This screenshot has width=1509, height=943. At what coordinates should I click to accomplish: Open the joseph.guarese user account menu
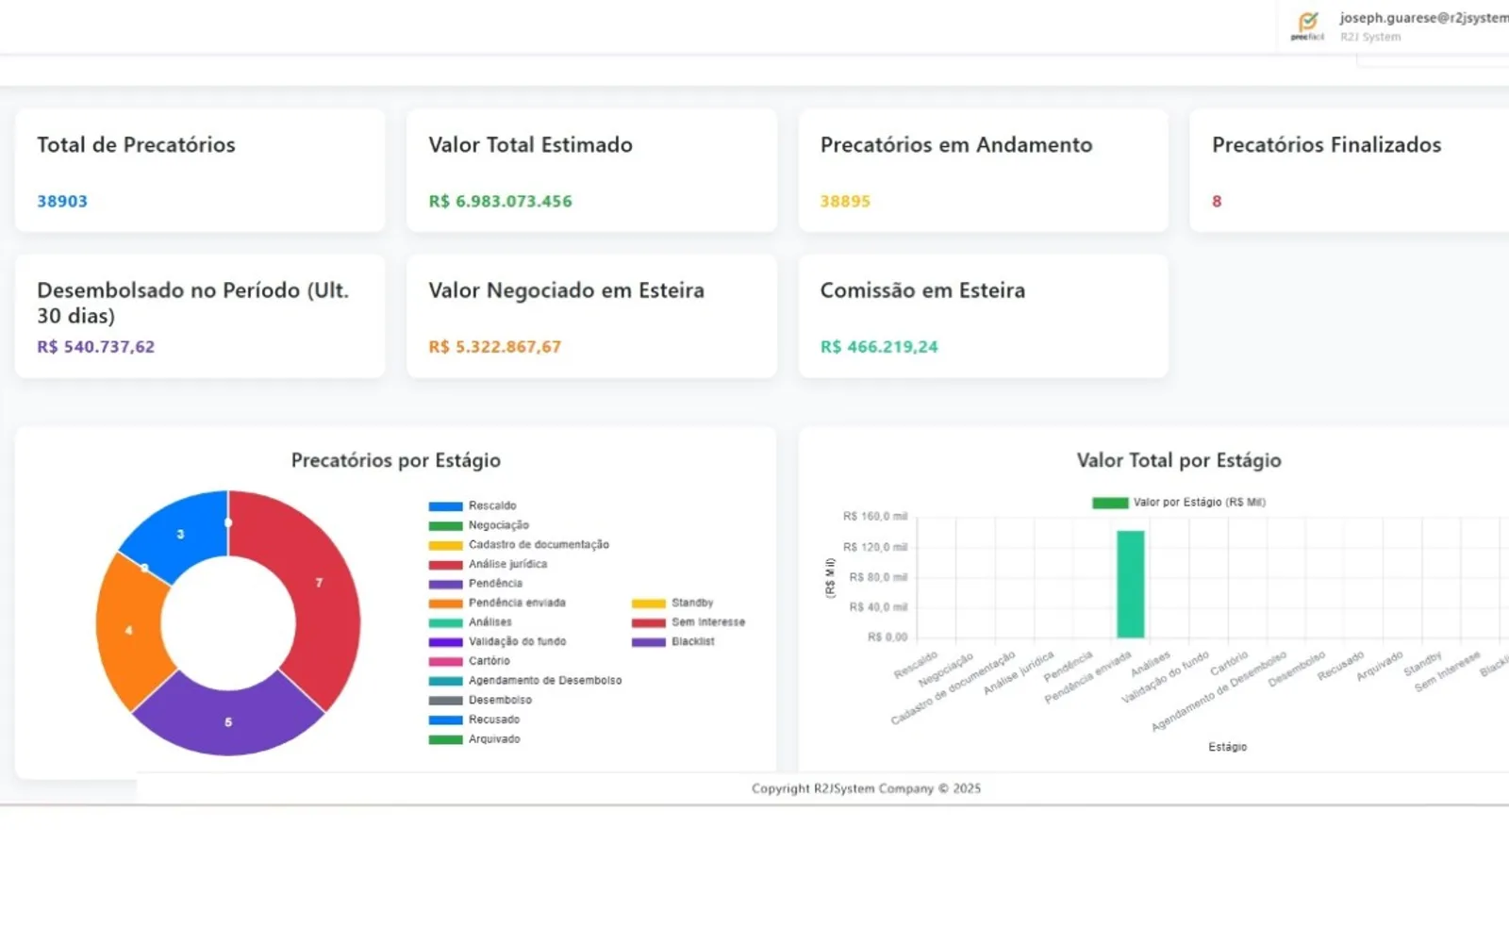[1423, 26]
